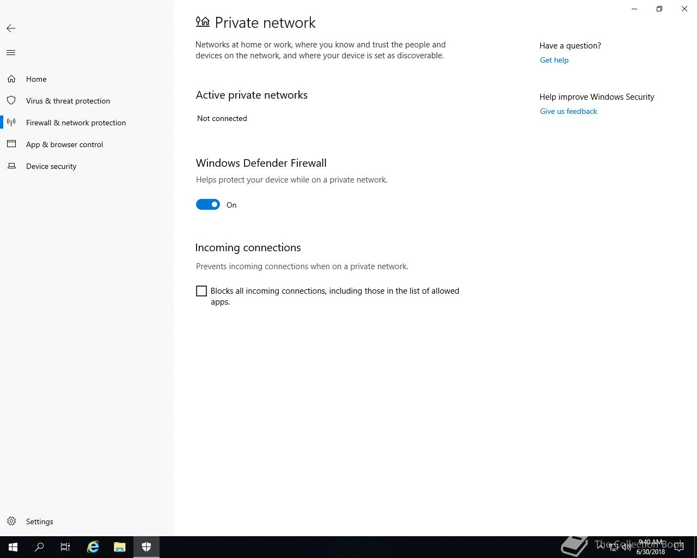The image size is (697, 558).
Task: Click the Settings gear icon
Action: point(11,521)
